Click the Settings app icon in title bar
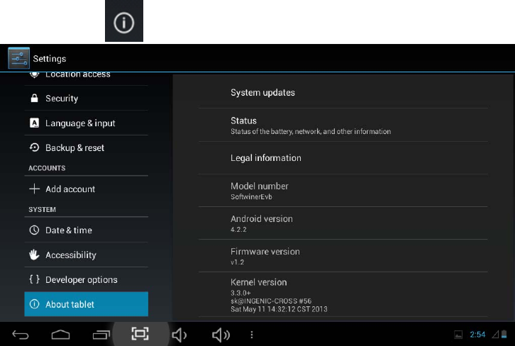 click(18, 58)
